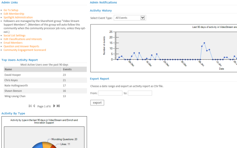Image resolution: width=237 pixels, height=148 pixels.
Task: Open the Edit Membership link
Action: tap(14, 14)
